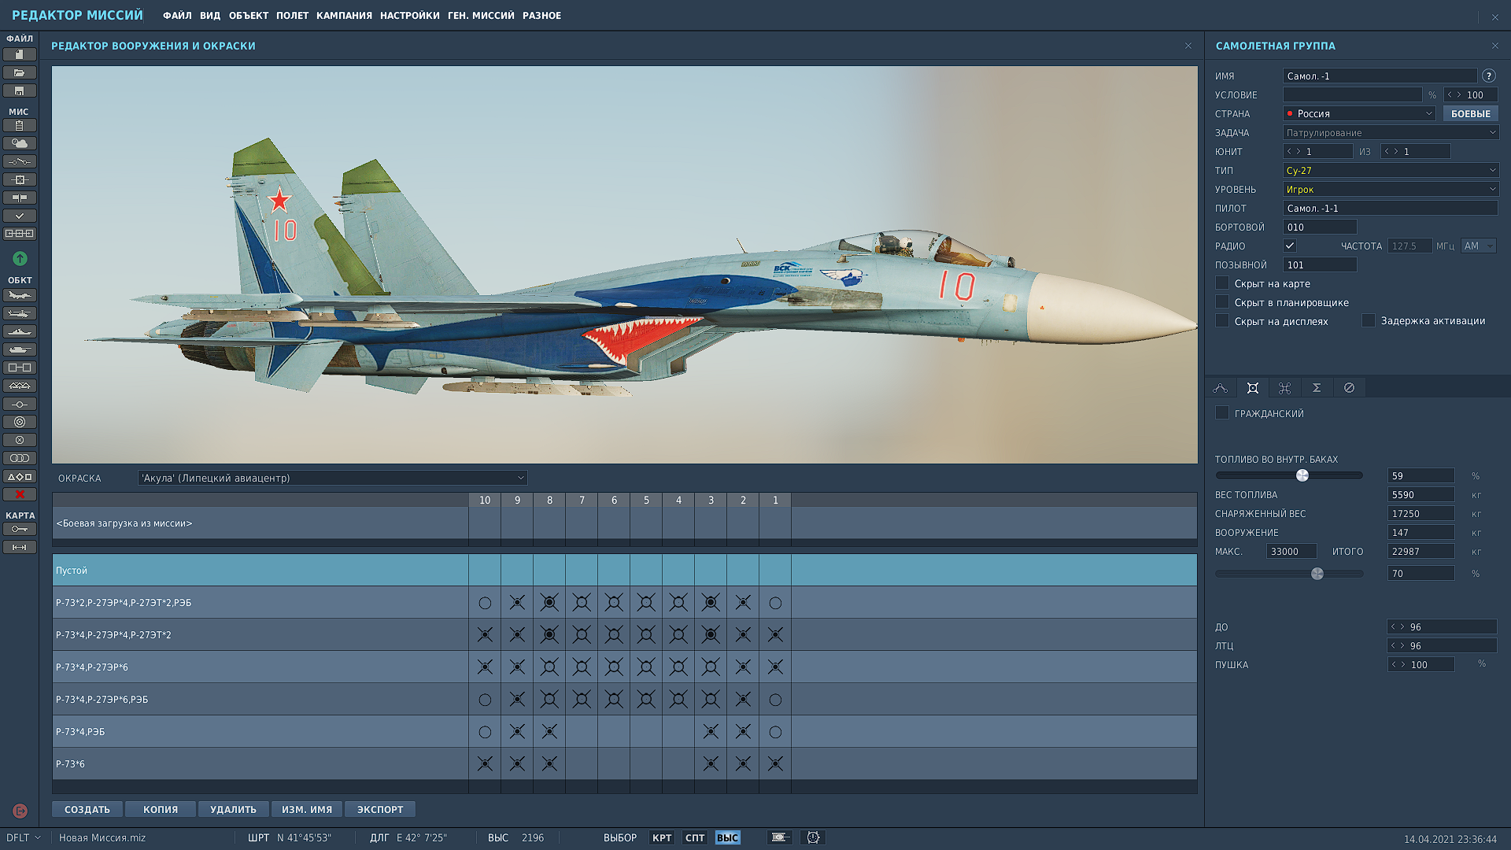Click the new mission file icon
The height and width of the screenshot is (850, 1511).
pyautogui.click(x=20, y=54)
